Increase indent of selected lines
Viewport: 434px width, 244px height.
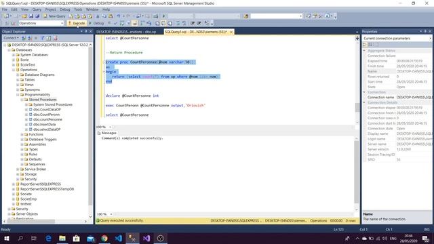(x=199, y=23)
